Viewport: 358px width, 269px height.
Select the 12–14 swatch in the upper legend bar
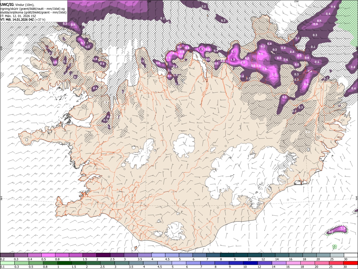pyautogui.click(x=268, y=255)
